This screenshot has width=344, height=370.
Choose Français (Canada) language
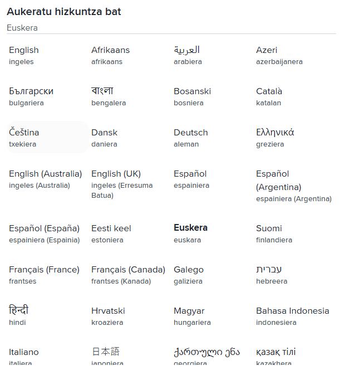[x=128, y=275]
